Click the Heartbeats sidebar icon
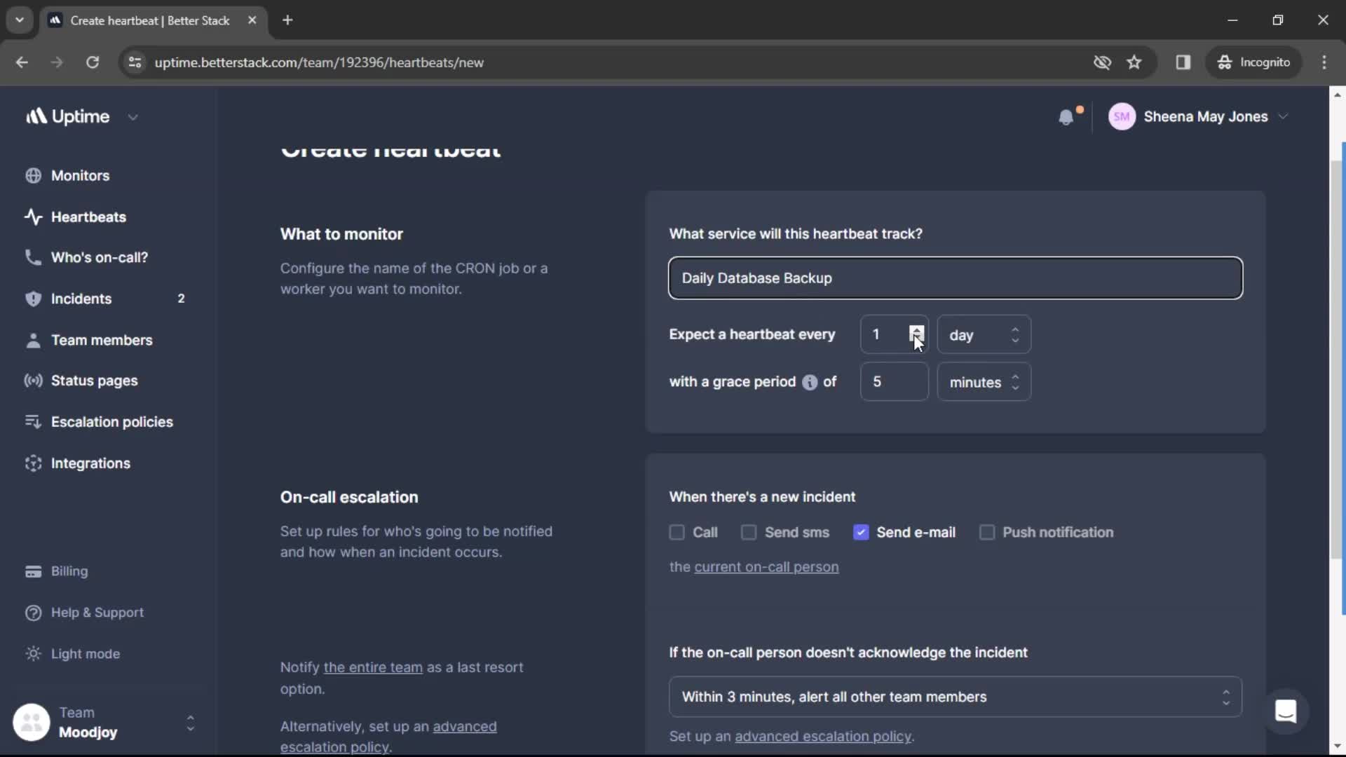The width and height of the screenshot is (1346, 757). (32, 215)
